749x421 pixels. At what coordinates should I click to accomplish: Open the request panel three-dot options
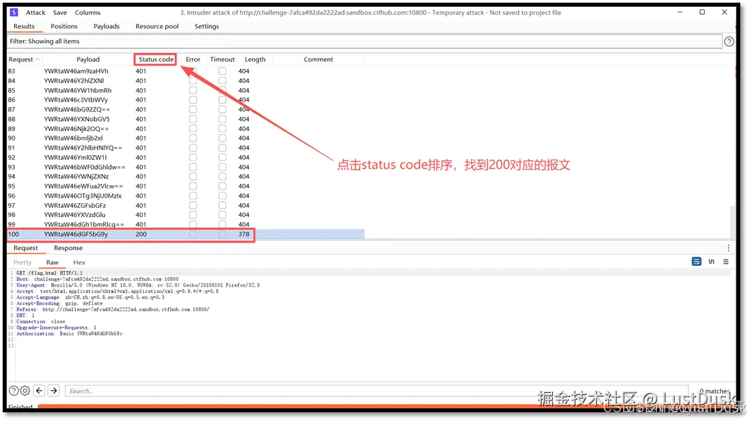point(728,248)
